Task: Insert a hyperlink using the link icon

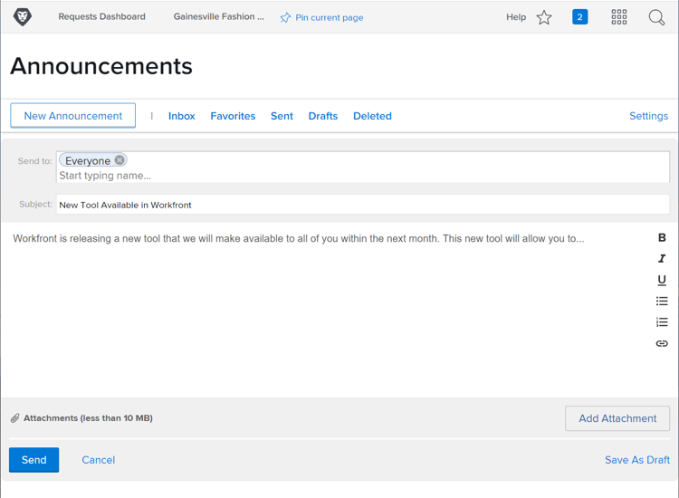Action: coord(662,343)
